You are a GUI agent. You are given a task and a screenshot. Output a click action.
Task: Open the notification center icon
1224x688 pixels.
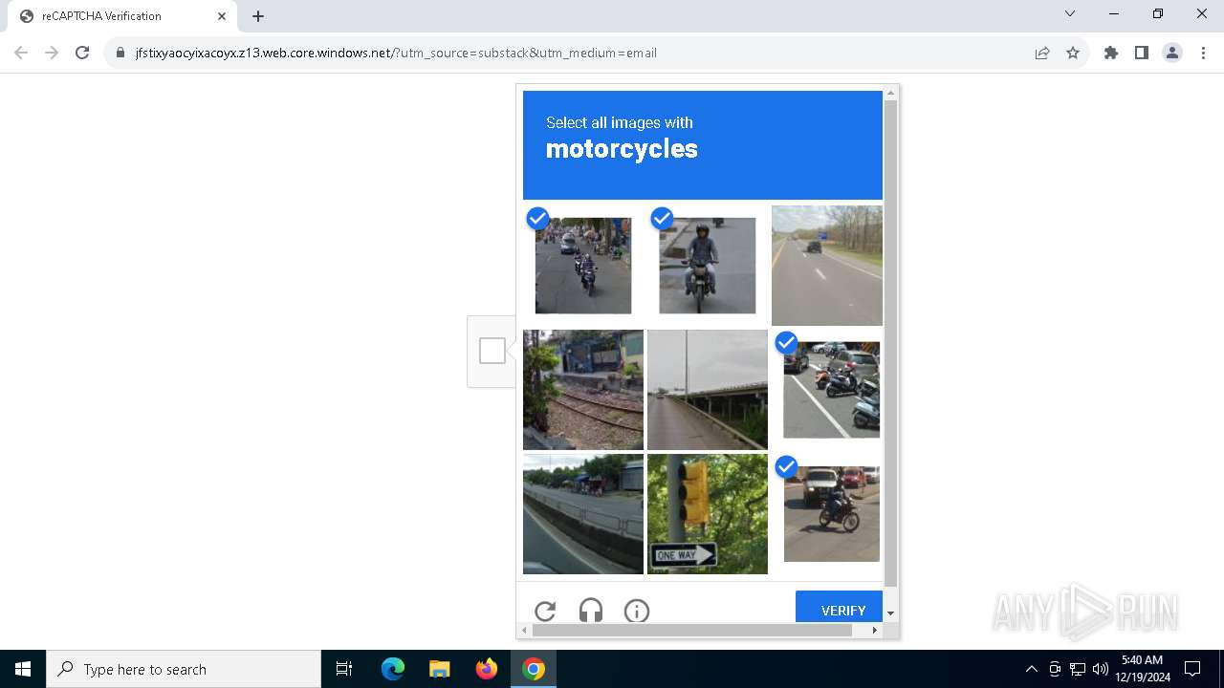1192,669
